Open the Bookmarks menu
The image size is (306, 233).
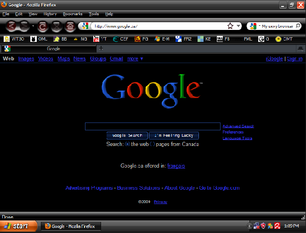pos(73,14)
